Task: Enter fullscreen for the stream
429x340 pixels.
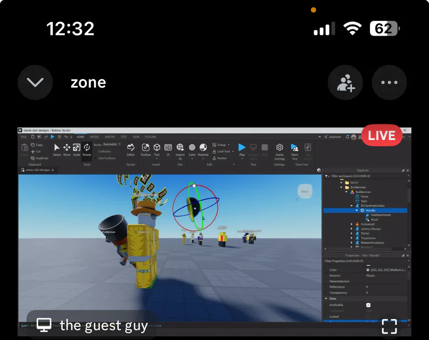Action: (x=389, y=326)
